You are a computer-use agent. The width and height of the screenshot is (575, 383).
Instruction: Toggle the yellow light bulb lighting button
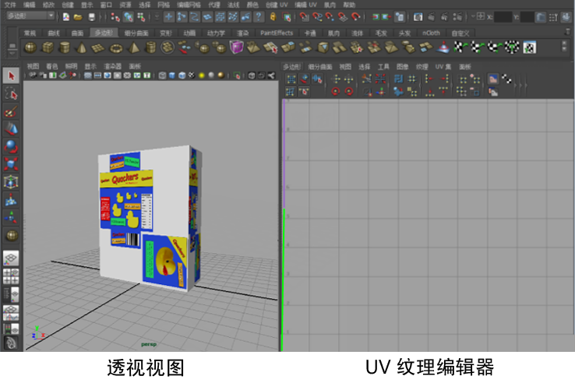coord(201,76)
